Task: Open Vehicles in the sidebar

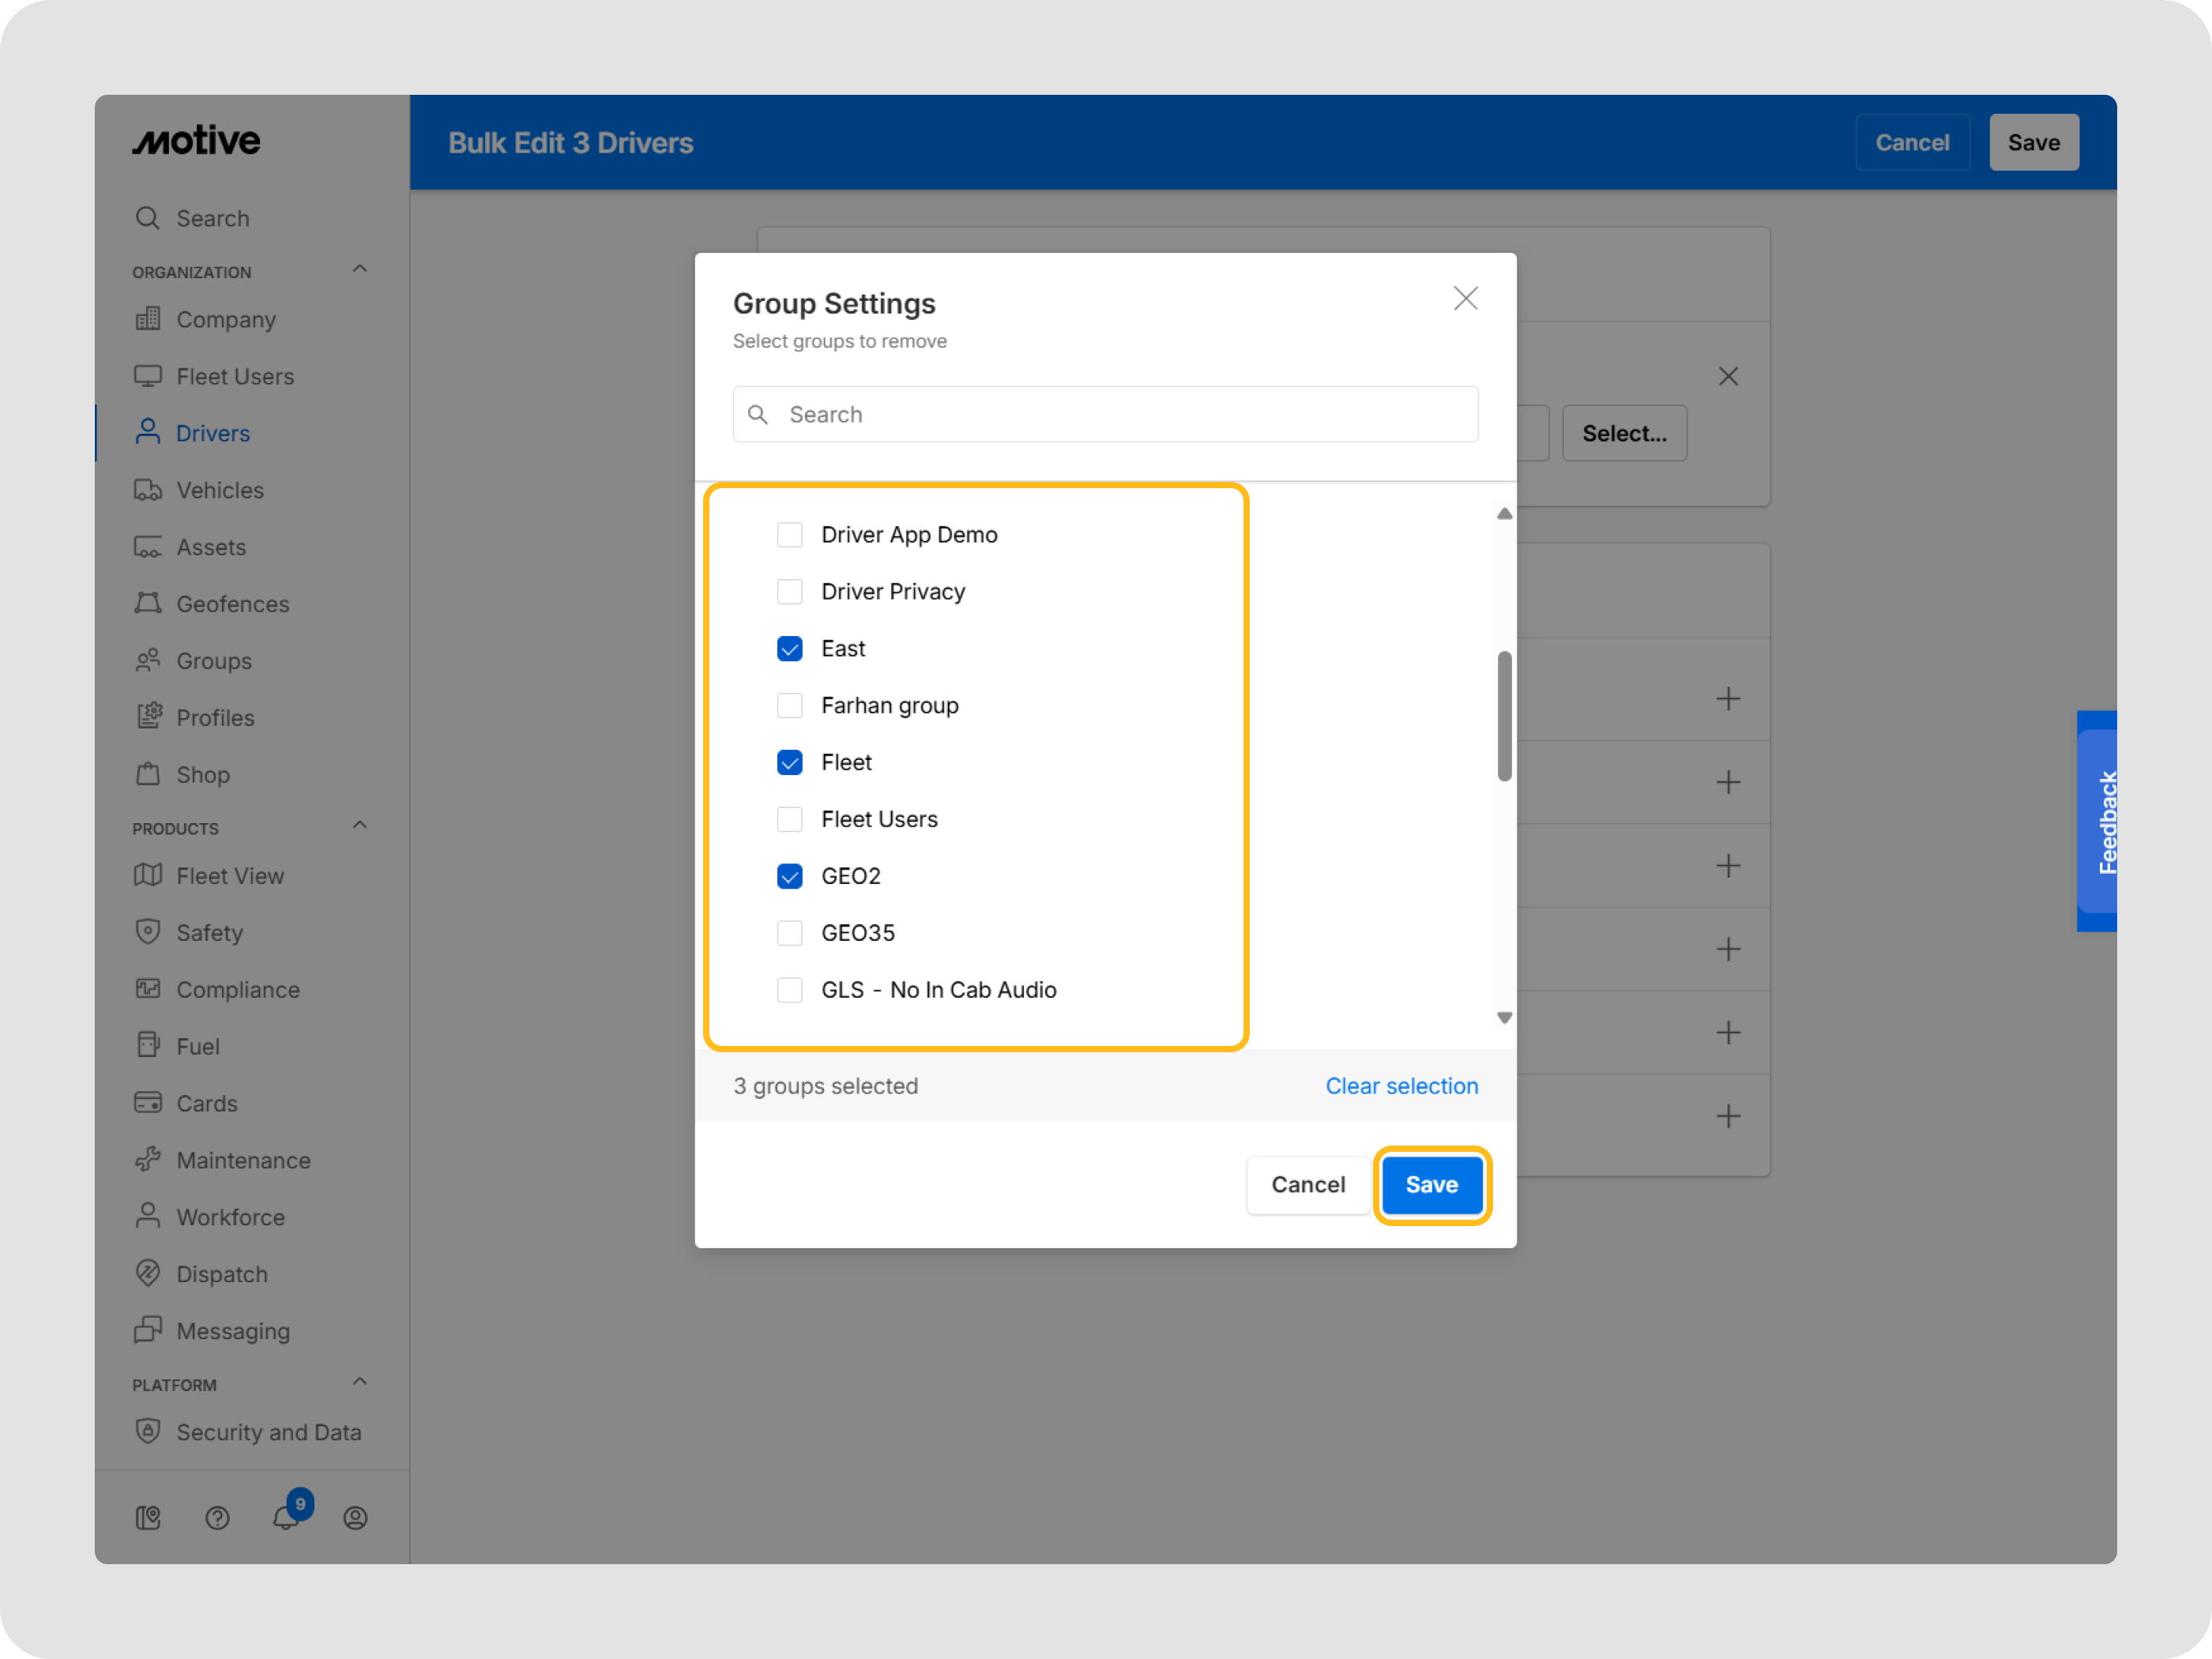Action: coord(220,490)
